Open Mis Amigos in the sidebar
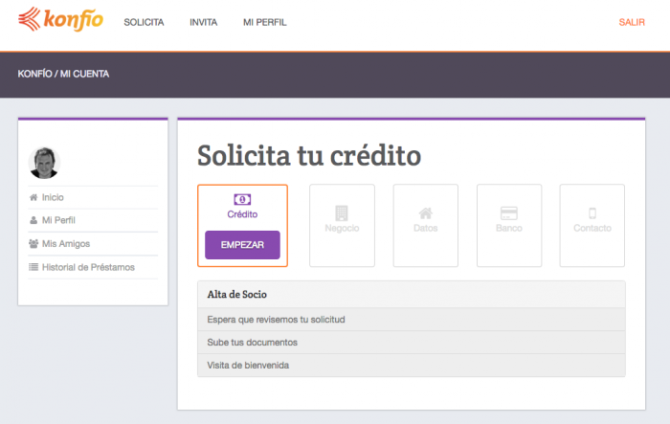The height and width of the screenshot is (424, 670). pyautogui.click(x=66, y=244)
